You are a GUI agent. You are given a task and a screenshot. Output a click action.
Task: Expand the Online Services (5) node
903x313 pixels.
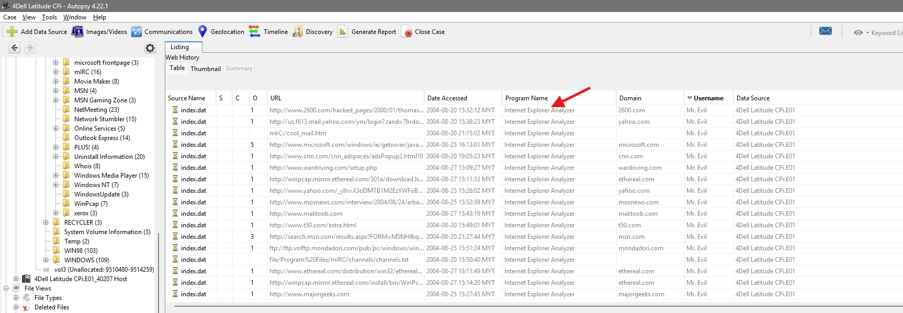coord(55,129)
